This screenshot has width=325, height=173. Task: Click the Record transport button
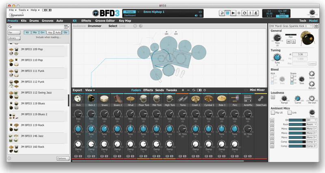pyautogui.click(x=239, y=13)
